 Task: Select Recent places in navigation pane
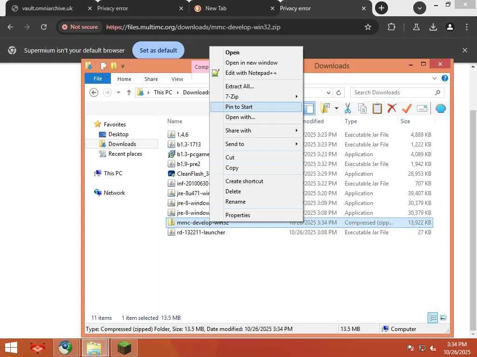point(125,154)
